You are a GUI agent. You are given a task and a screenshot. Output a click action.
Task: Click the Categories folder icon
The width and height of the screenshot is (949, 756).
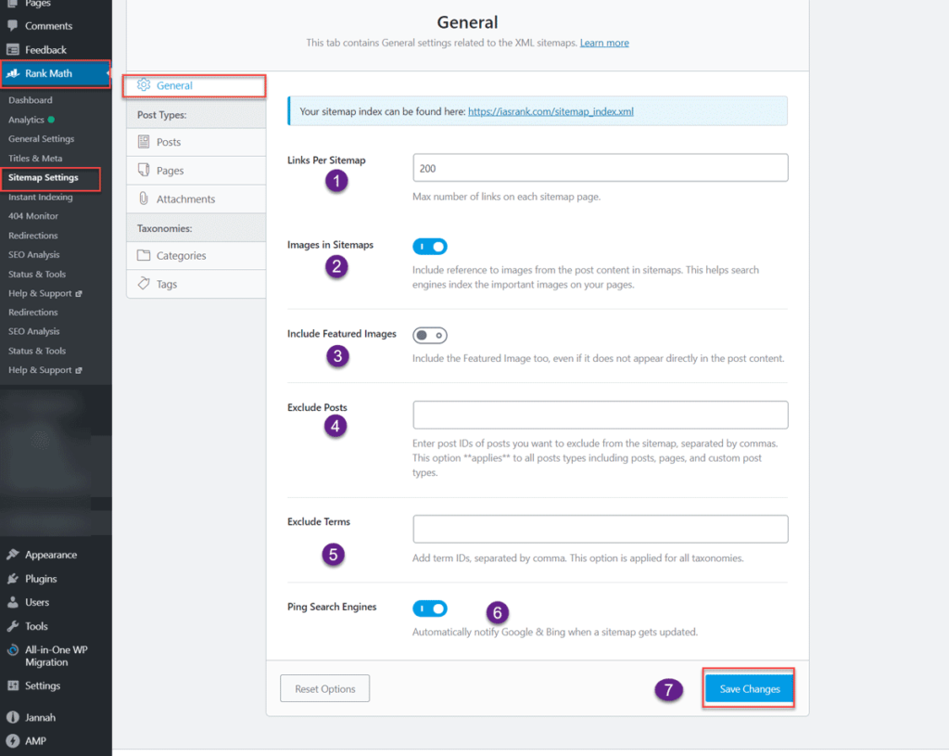click(x=144, y=255)
